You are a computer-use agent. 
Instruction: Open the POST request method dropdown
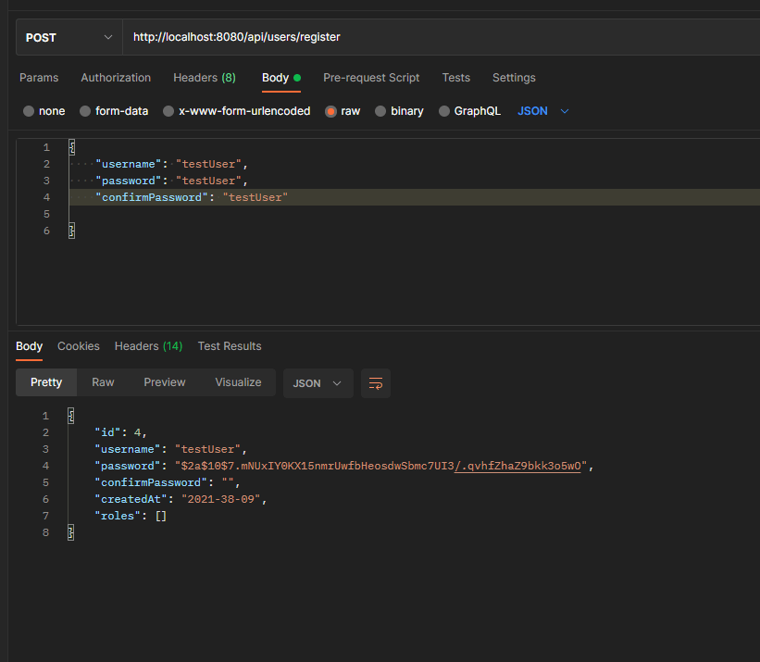[68, 37]
